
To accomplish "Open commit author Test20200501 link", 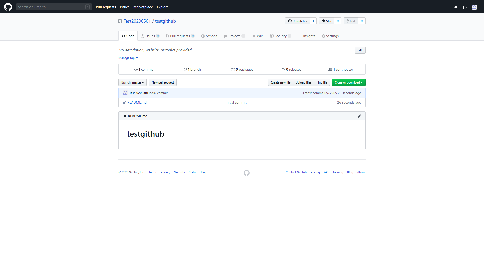I will click(x=139, y=93).
